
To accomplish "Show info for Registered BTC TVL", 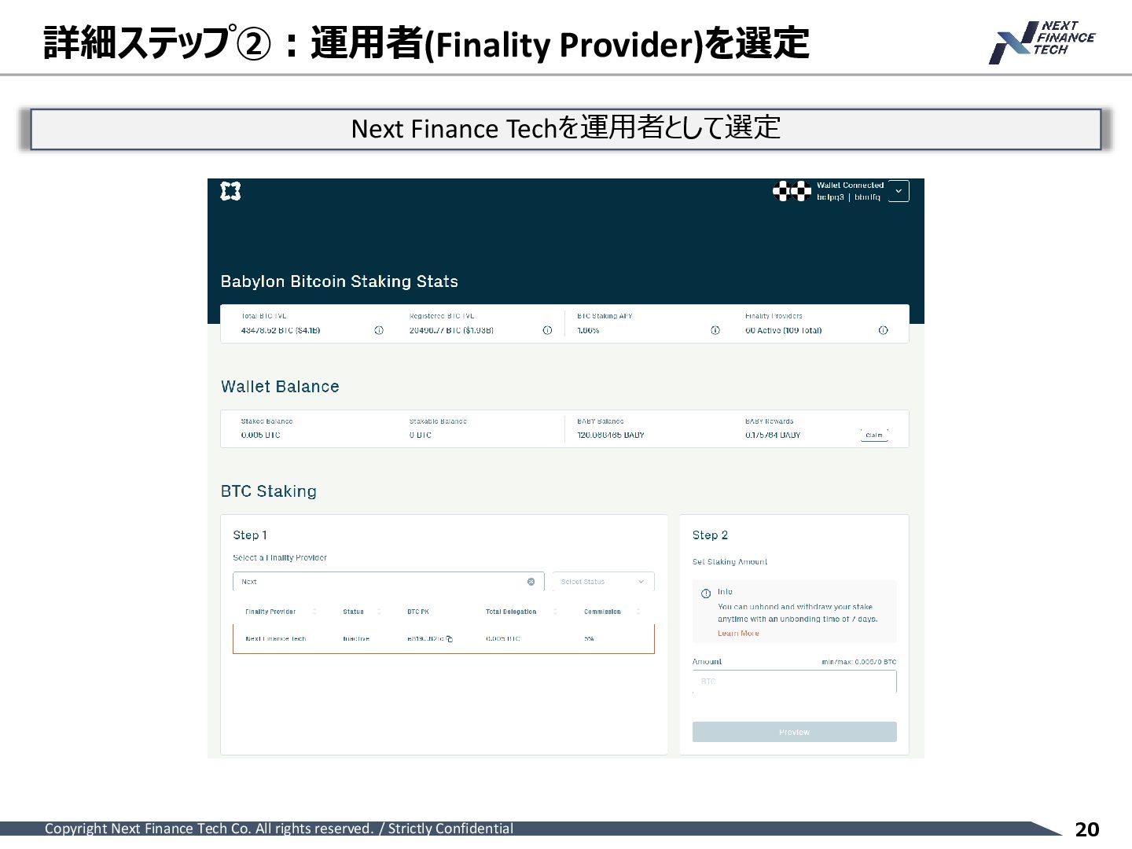I will pos(547,330).
